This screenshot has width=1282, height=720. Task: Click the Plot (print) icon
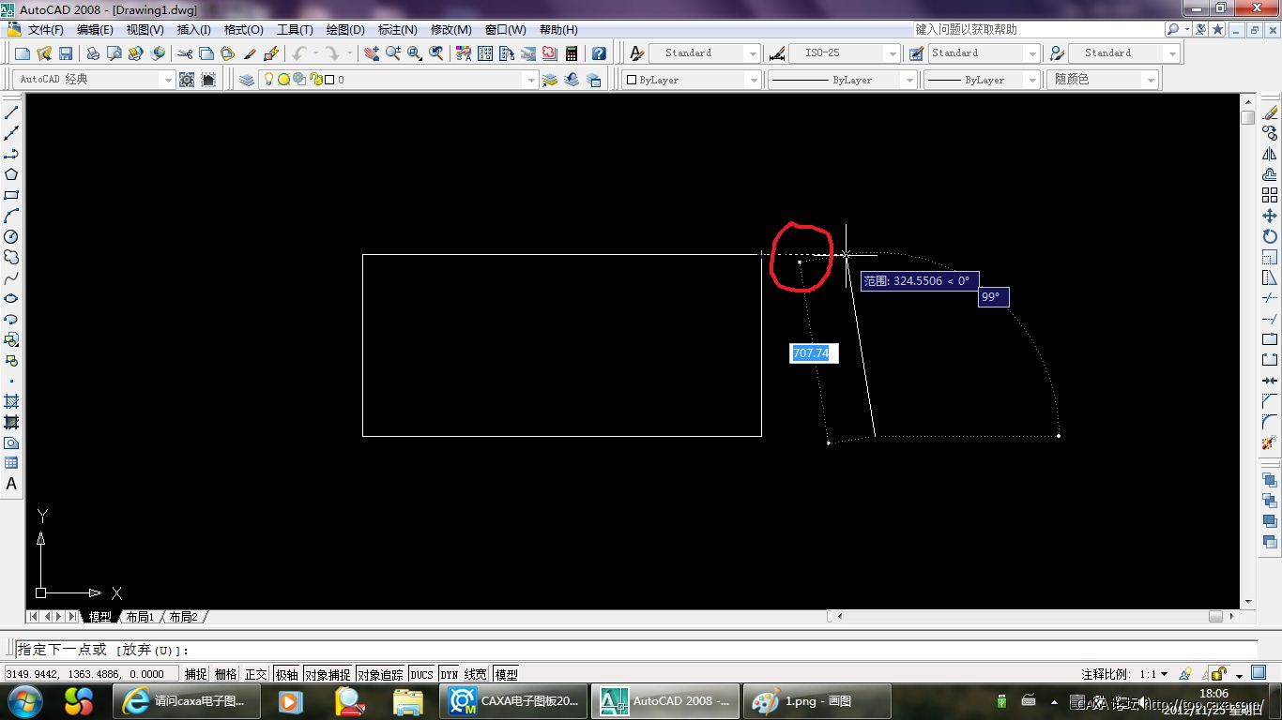93,53
